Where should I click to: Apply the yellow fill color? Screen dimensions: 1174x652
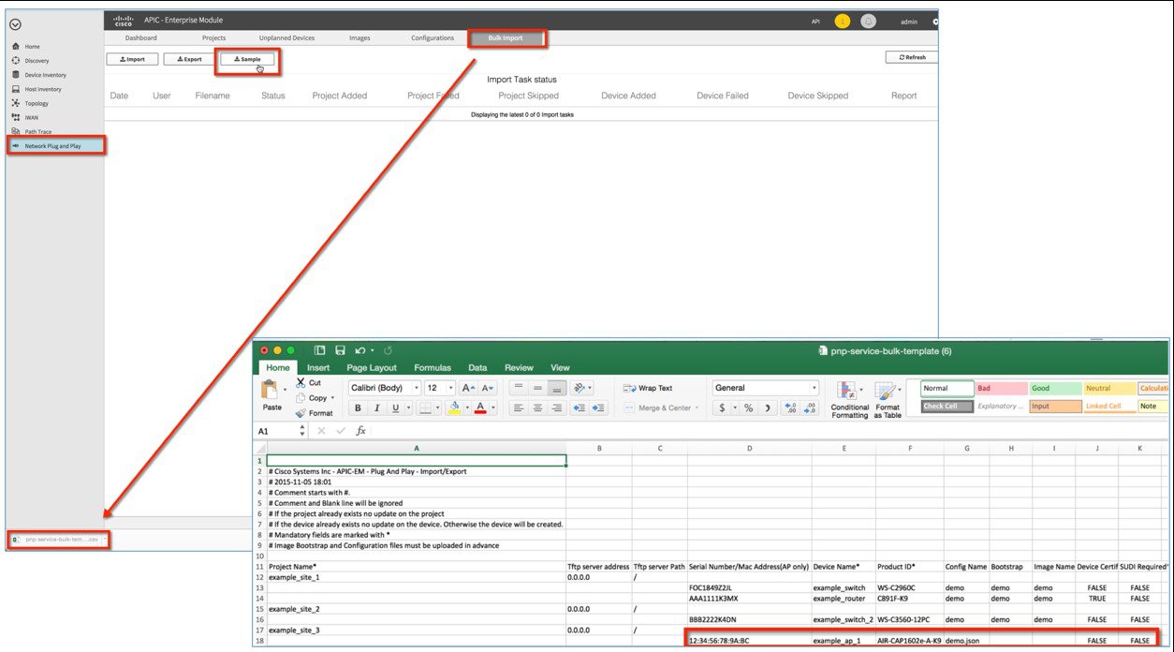click(454, 407)
